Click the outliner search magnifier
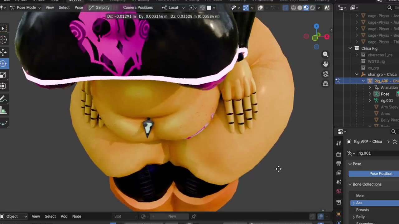399x224 pixels. coord(390,8)
